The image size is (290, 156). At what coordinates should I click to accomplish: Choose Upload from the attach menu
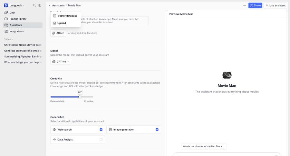(62, 23)
